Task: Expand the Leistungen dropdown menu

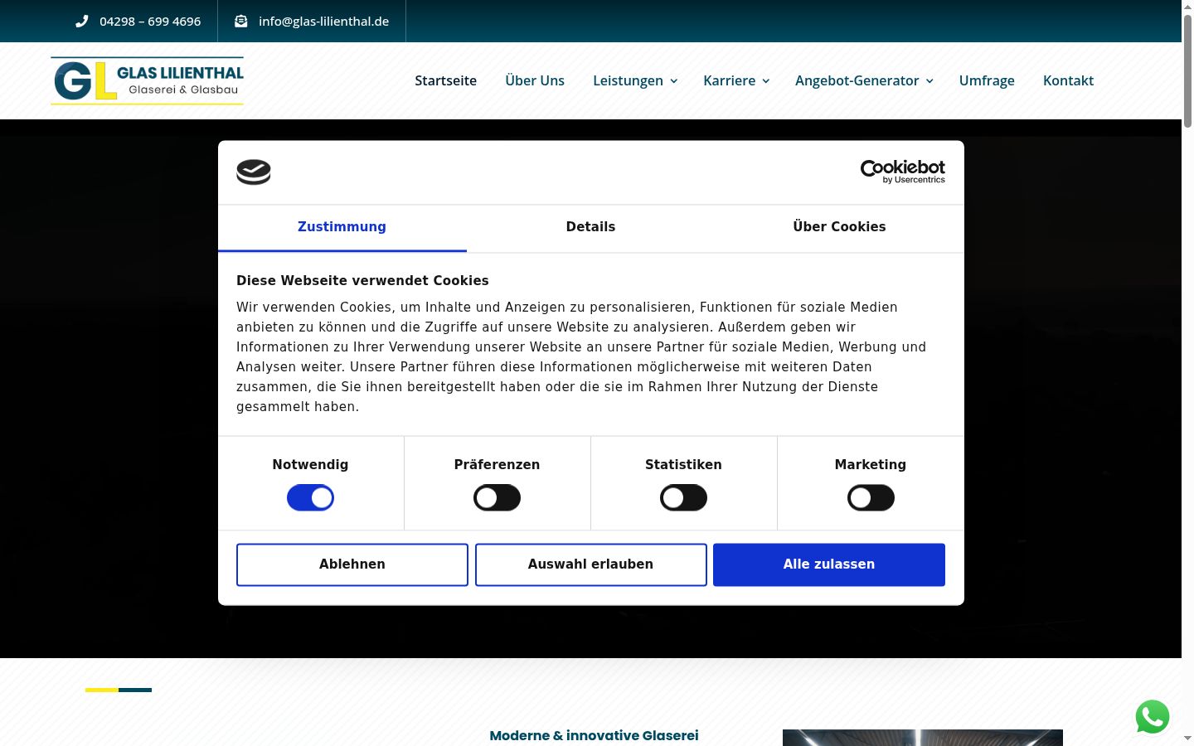Action: click(635, 80)
